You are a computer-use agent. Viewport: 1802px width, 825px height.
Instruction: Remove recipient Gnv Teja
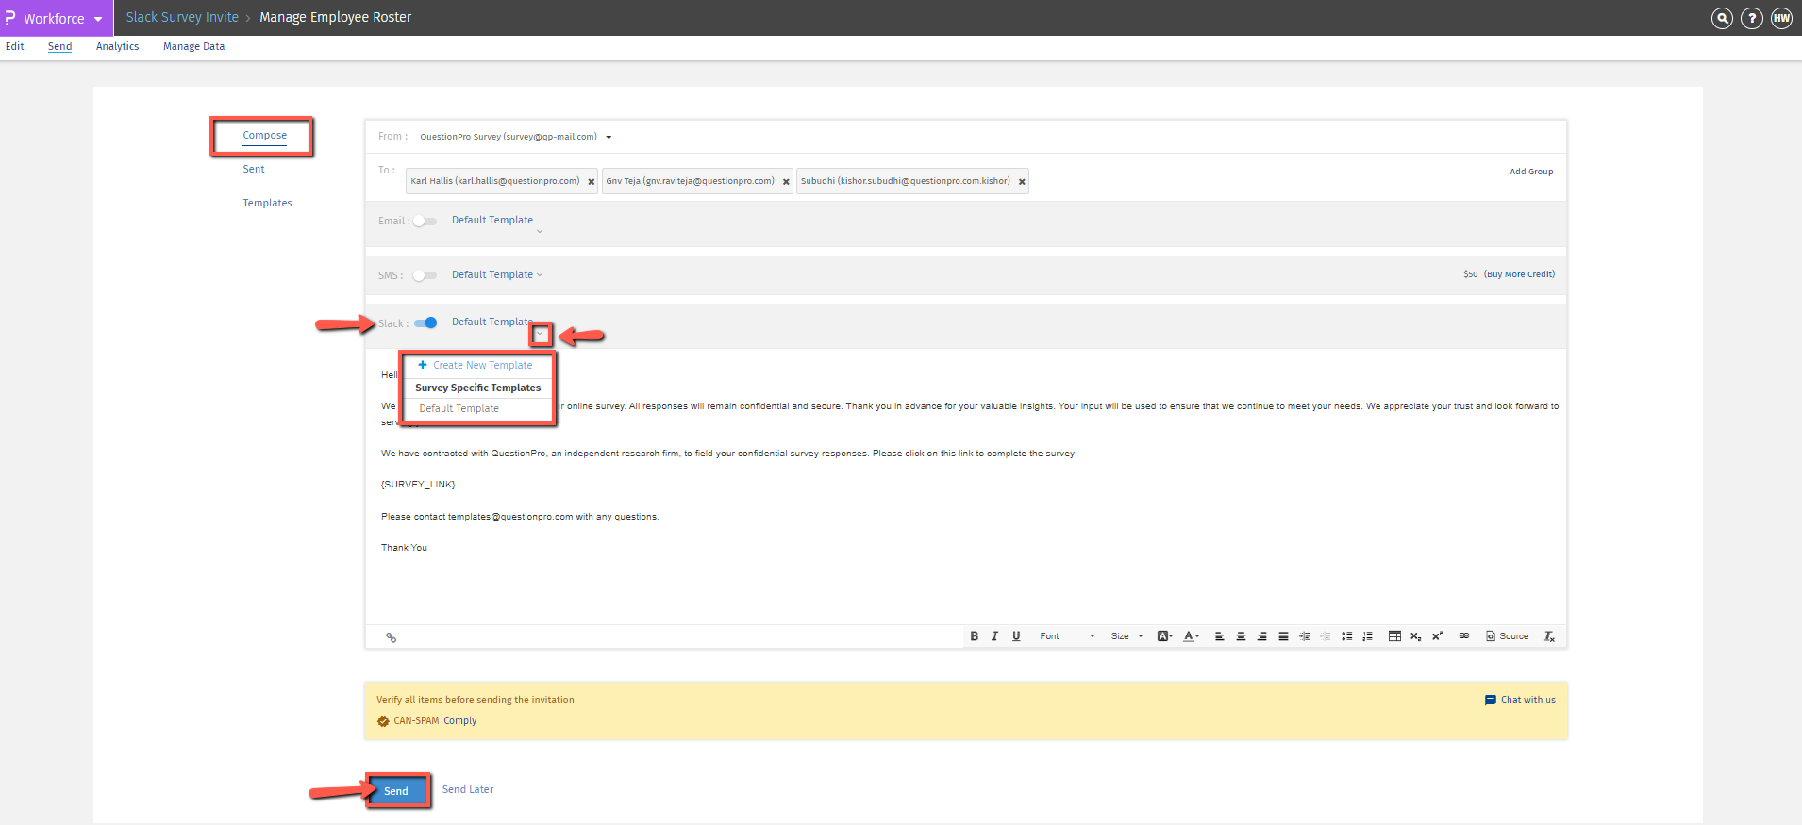[786, 182]
